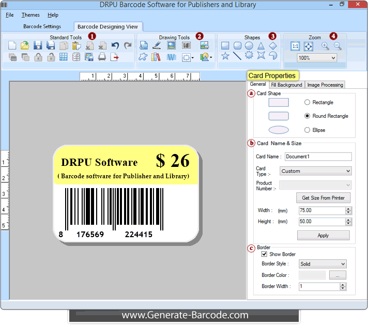Create a new blank document

pos(12,45)
